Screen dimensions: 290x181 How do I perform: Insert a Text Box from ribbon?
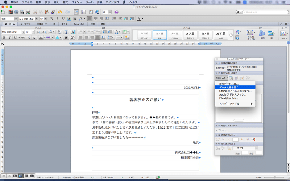click(x=251, y=35)
